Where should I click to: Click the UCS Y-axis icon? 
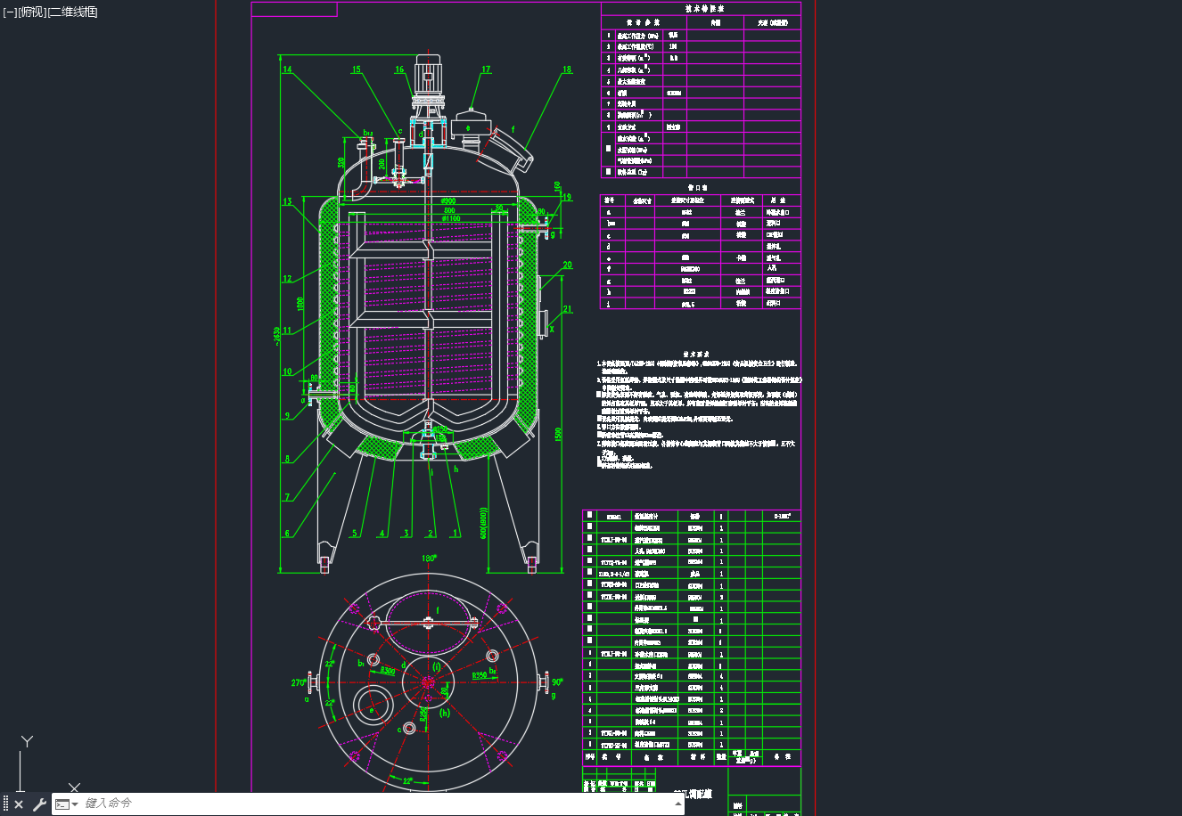click(28, 742)
